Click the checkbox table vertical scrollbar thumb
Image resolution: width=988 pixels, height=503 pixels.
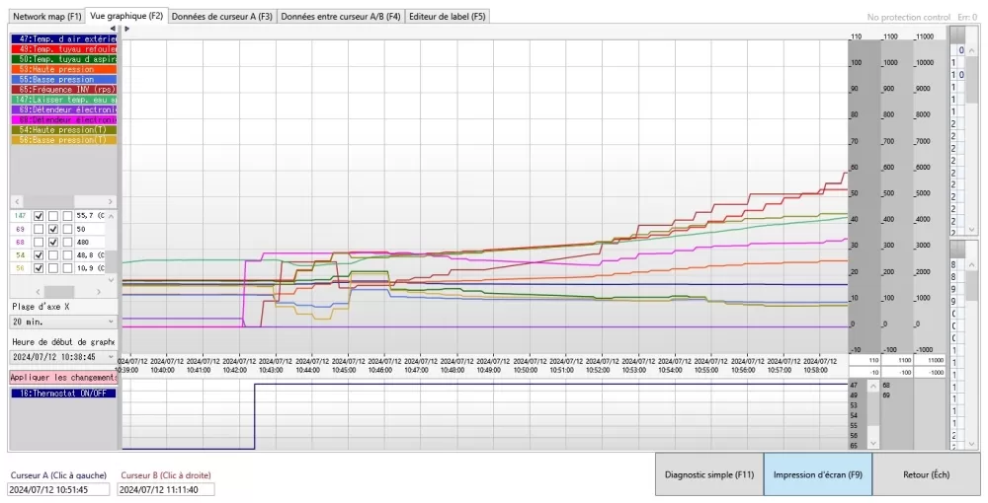pos(111,261)
